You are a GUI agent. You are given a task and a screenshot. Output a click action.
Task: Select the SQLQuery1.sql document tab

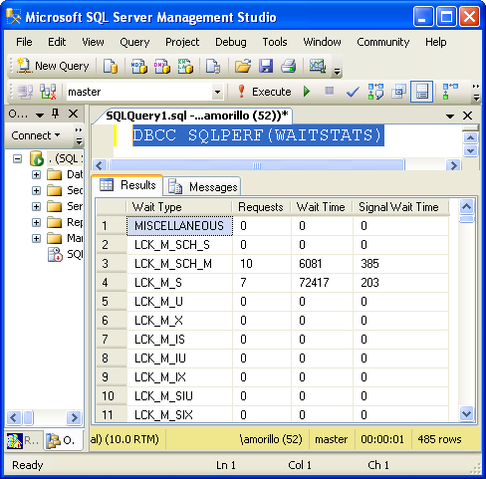tap(196, 116)
